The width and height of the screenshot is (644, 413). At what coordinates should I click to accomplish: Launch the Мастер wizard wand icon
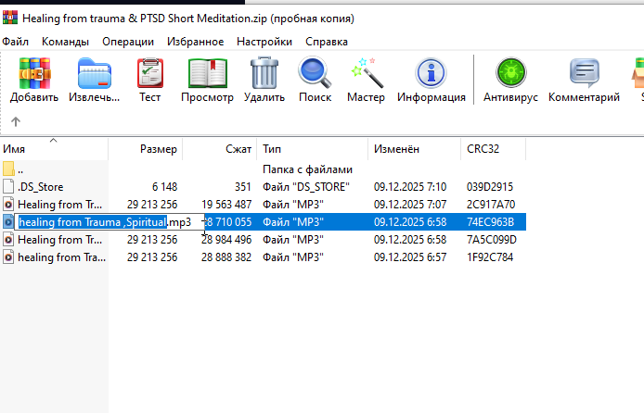[x=367, y=73]
